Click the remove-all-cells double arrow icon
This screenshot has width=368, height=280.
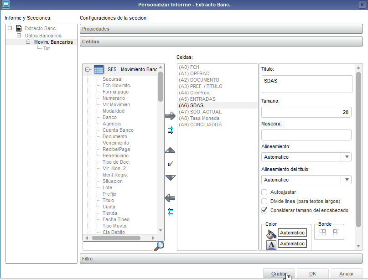[171, 212]
